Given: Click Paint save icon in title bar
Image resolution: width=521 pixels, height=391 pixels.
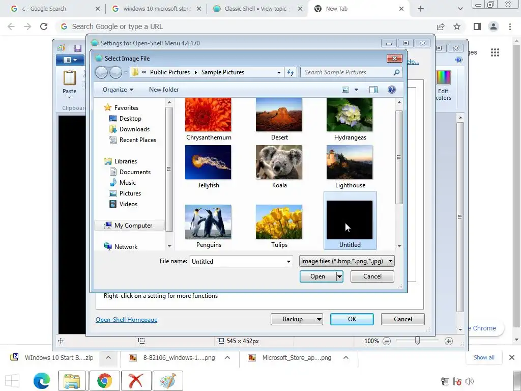Looking at the screenshot, I should [x=78, y=48].
